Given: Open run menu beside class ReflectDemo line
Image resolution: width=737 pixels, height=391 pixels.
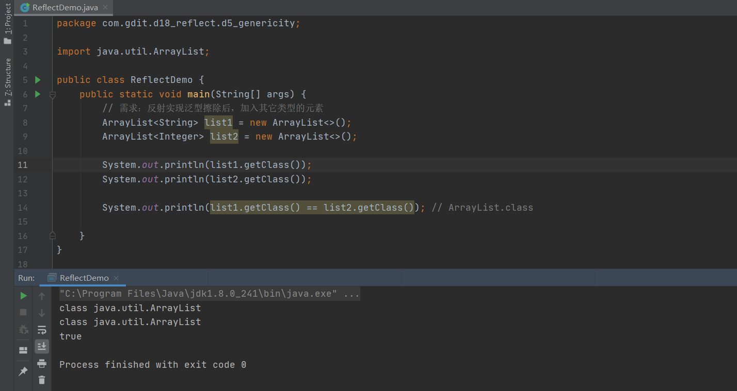Looking at the screenshot, I should tap(37, 80).
